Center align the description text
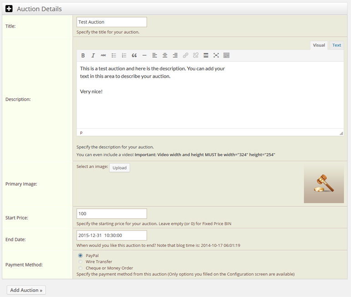351x297 pixels. pos(165,55)
